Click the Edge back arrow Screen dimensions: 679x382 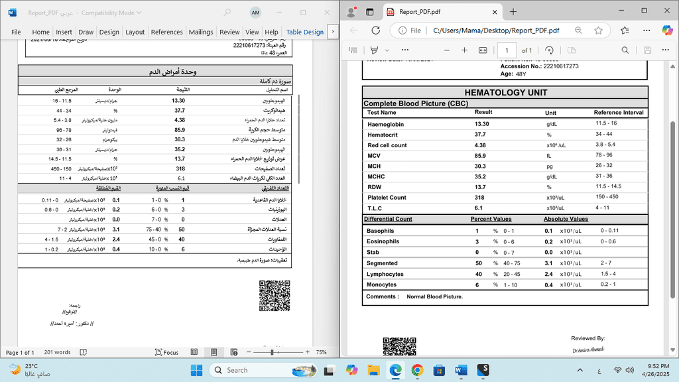point(354,31)
